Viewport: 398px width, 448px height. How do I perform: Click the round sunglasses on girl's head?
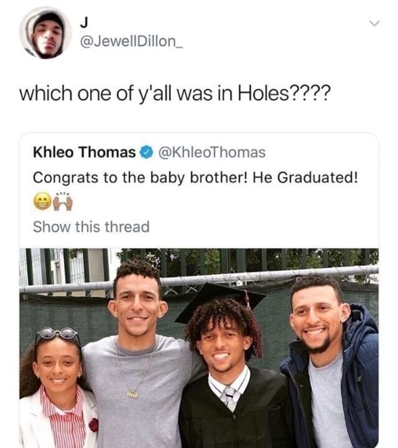[58, 334]
